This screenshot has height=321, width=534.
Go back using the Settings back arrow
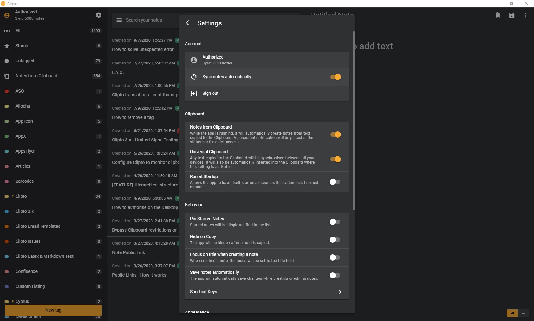[x=188, y=23]
